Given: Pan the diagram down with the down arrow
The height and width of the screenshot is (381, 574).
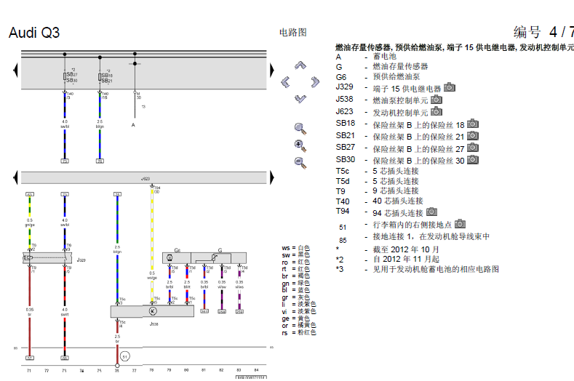Looking at the screenshot, I should pos(300,99).
